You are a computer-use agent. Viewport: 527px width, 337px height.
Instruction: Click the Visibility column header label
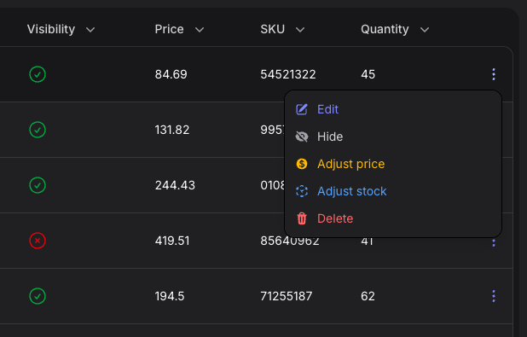(x=51, y=29)
